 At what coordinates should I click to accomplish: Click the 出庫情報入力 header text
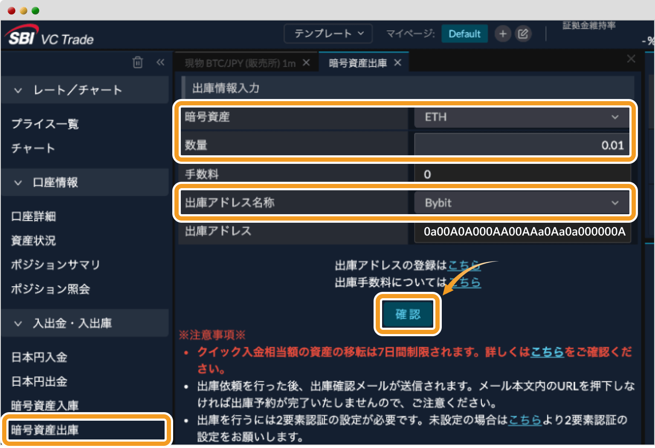(x=226, y=88)
